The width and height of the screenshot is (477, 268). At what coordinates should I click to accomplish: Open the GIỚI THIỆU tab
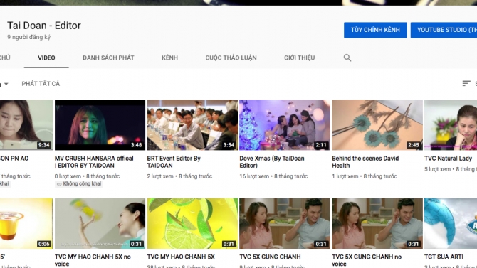pyautogui.click(x=299, y=58)
